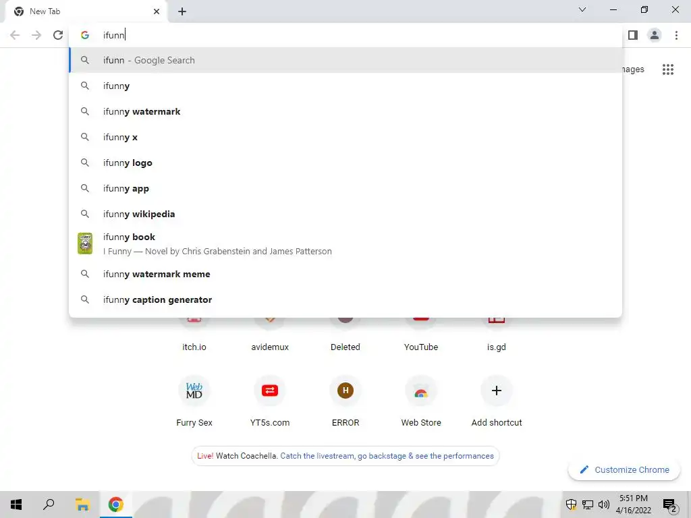
Task: Open Windows taskbar search
Action: pos(49,505)
